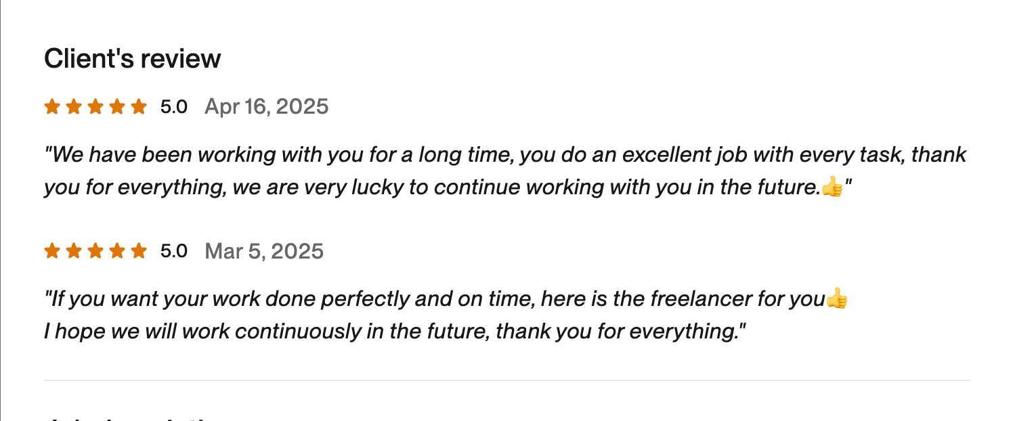Image resolution: width=1013 pixels, height=421 pixels.
Task: Select the last star in the Mar 5 rating
Action: [139, 252]
